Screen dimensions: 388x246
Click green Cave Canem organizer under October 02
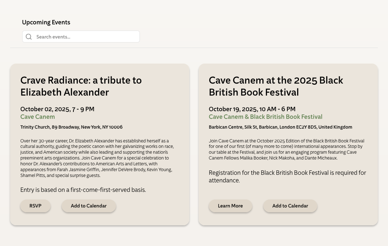37,117
